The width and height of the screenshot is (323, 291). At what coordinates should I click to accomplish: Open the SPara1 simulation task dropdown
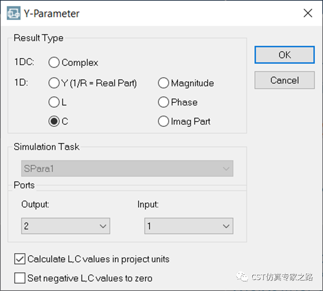click(127, 169)
